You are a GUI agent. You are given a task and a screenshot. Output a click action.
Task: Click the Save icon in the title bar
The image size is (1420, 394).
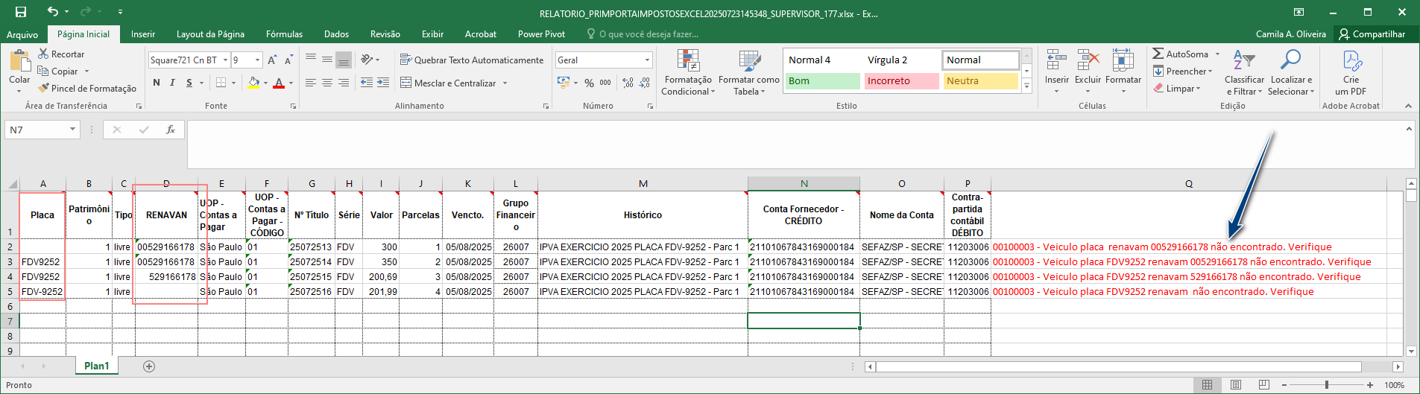21,12
